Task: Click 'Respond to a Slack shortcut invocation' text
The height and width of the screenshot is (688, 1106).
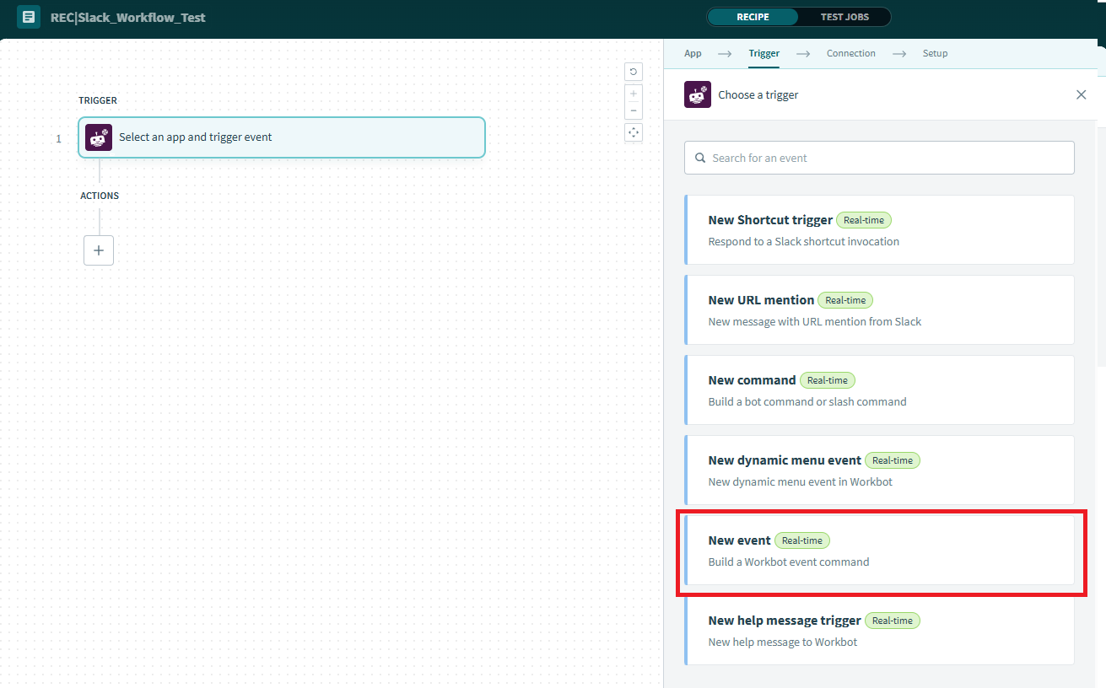Action: coord(804,241)
